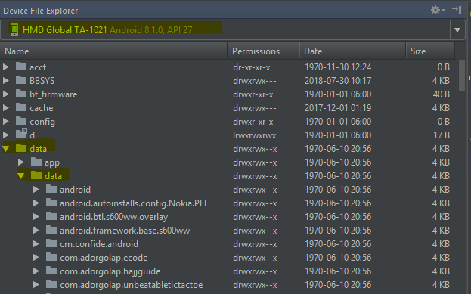Screen dimensions: 471x294
Task: Select the bt_firmware row name
Action: tap(54, 94)
